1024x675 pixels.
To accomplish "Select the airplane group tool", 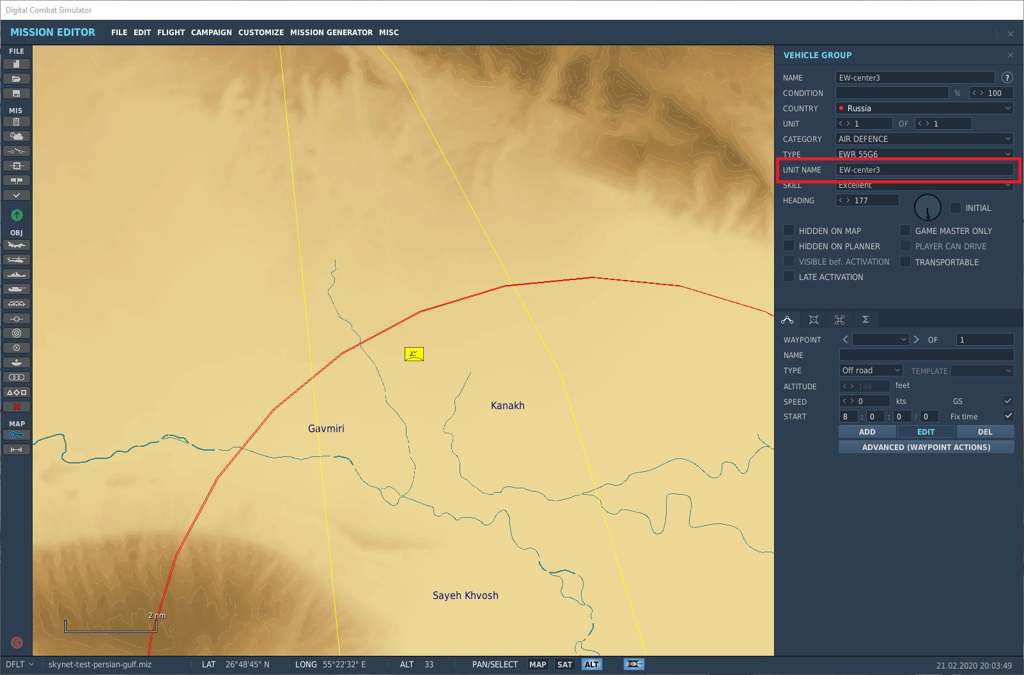I will (x=17, y=245).
